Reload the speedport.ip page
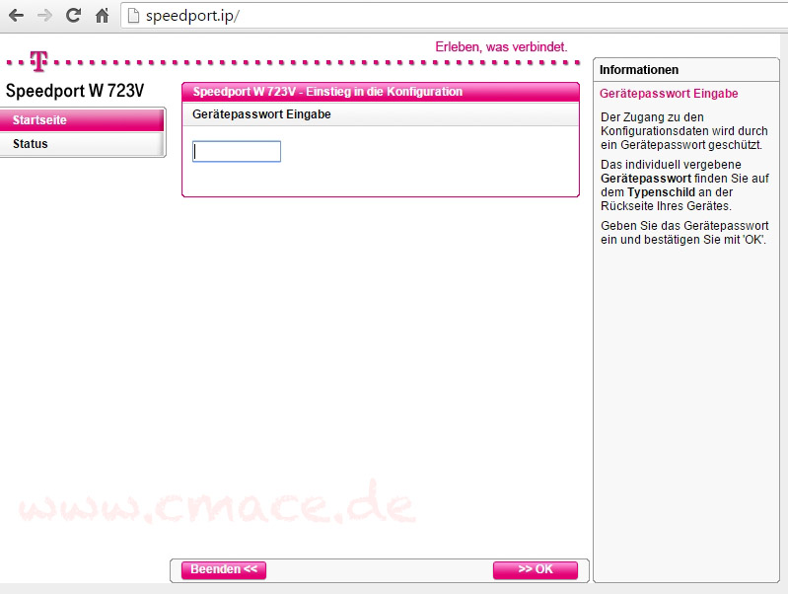Viewport: 788px width, 594px height. 73,16
